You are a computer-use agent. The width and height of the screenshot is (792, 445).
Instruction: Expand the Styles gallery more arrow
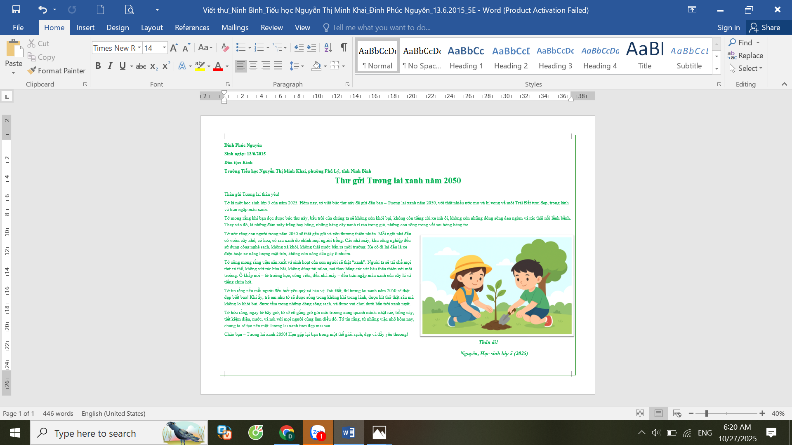tap(717, 69)
